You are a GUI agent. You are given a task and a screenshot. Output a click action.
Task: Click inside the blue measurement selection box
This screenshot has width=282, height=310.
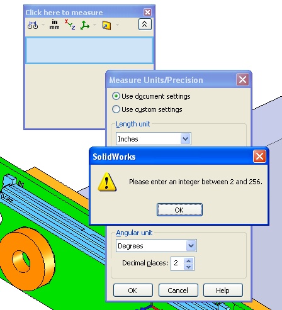point(89,50)
